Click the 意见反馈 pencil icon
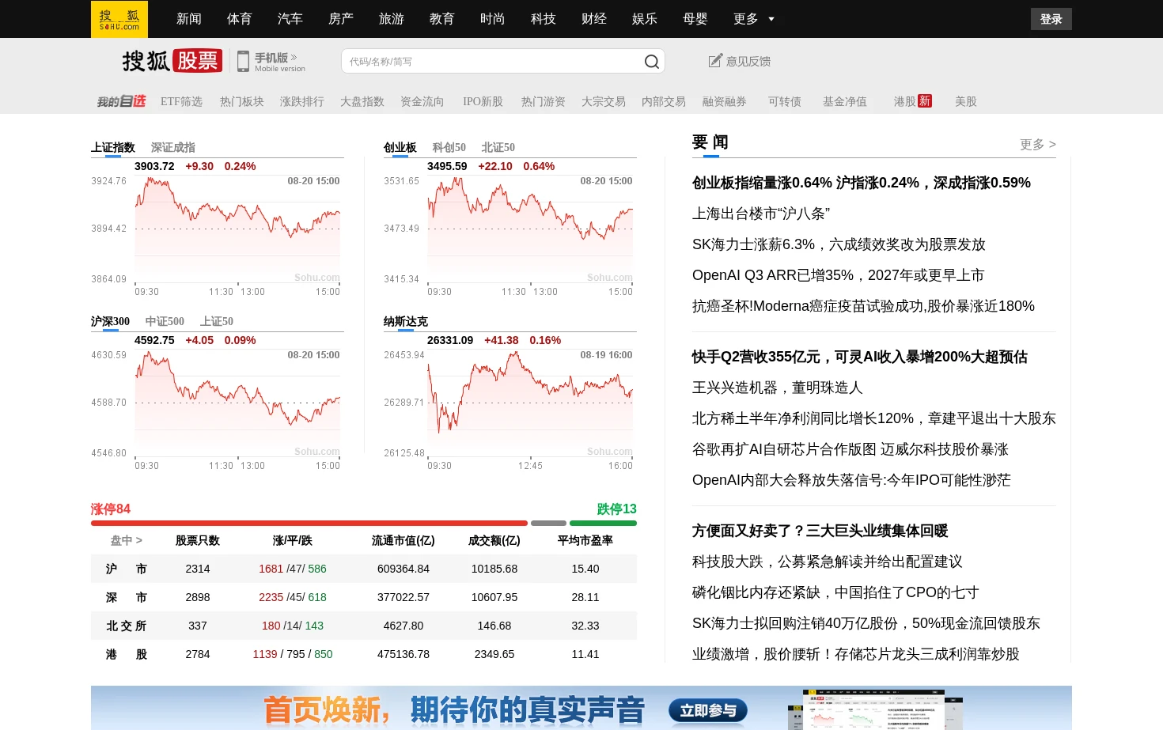This screenshot has height=730, width=1163. click(x=715, y=61)
